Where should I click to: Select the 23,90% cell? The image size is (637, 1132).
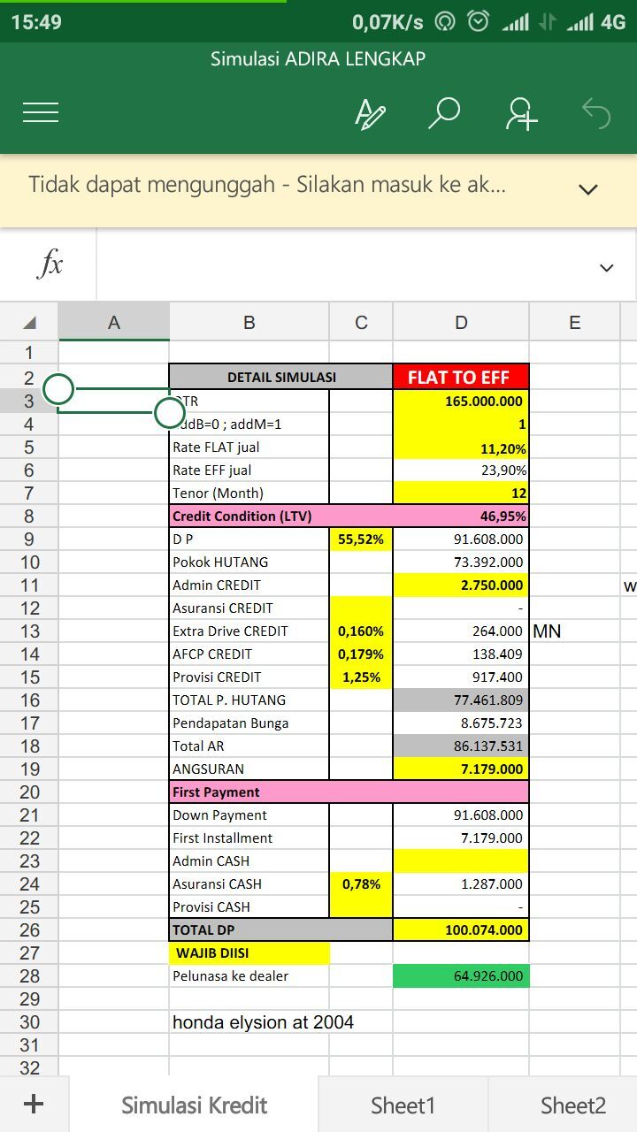point(461,470)
